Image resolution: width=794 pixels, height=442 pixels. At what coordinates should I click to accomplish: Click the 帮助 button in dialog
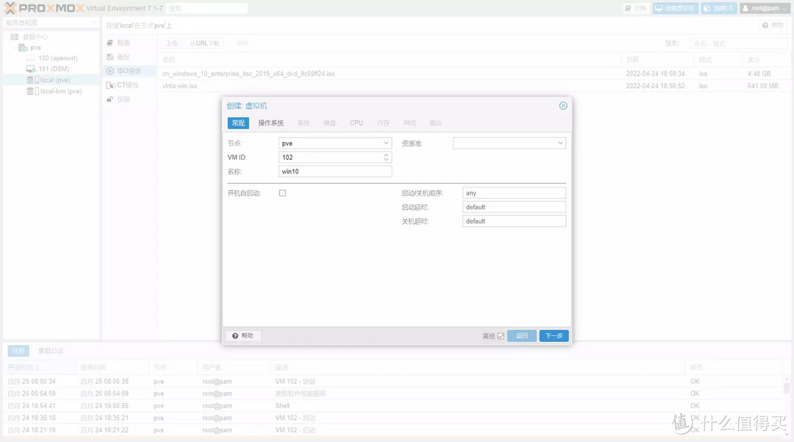click(x=243, y=336)
